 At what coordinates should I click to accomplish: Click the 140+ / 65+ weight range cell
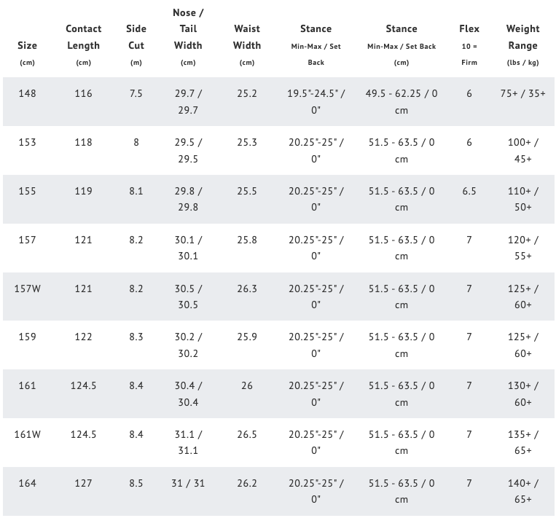[522, 491]
